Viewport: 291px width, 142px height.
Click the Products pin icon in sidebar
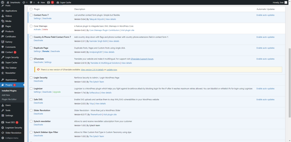pos(3,32)
